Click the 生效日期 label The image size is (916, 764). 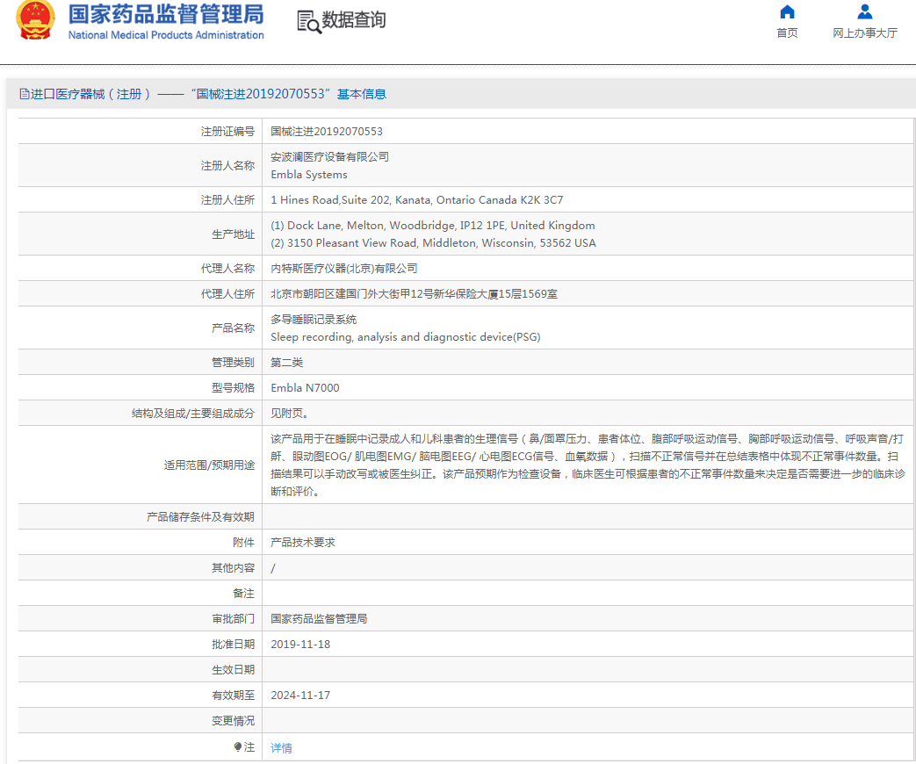click(x=233, y=670)
